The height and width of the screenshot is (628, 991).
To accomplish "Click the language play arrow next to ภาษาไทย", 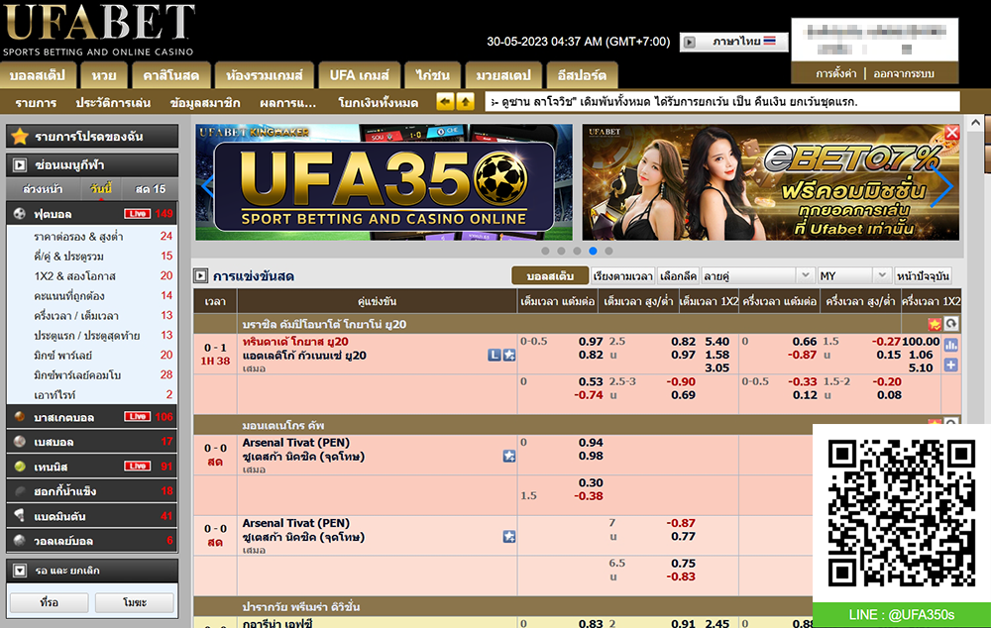I will click(x=690, y=42).
